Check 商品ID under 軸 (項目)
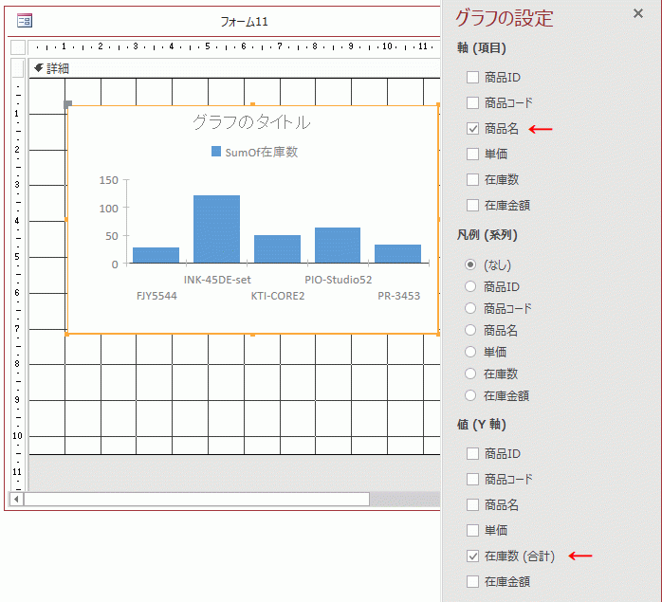662x602 pixels. tap(472, 77)
